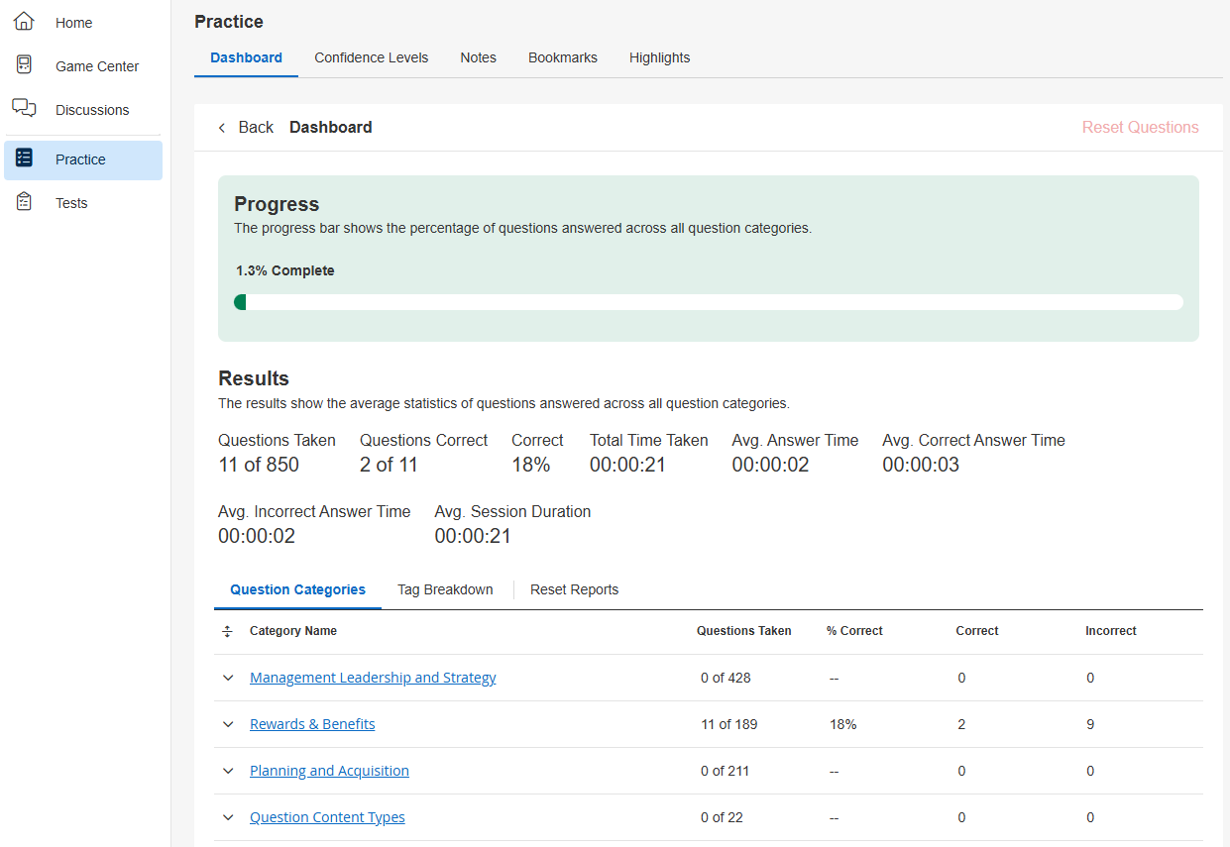
Task: Select the Practice list icon in sidebar
Action: pyautogui.click(x=25, y=159)
